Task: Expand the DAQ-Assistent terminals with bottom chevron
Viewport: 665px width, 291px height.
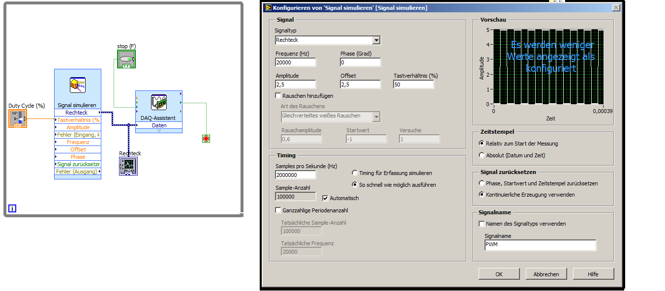Action: pos(159,131)
